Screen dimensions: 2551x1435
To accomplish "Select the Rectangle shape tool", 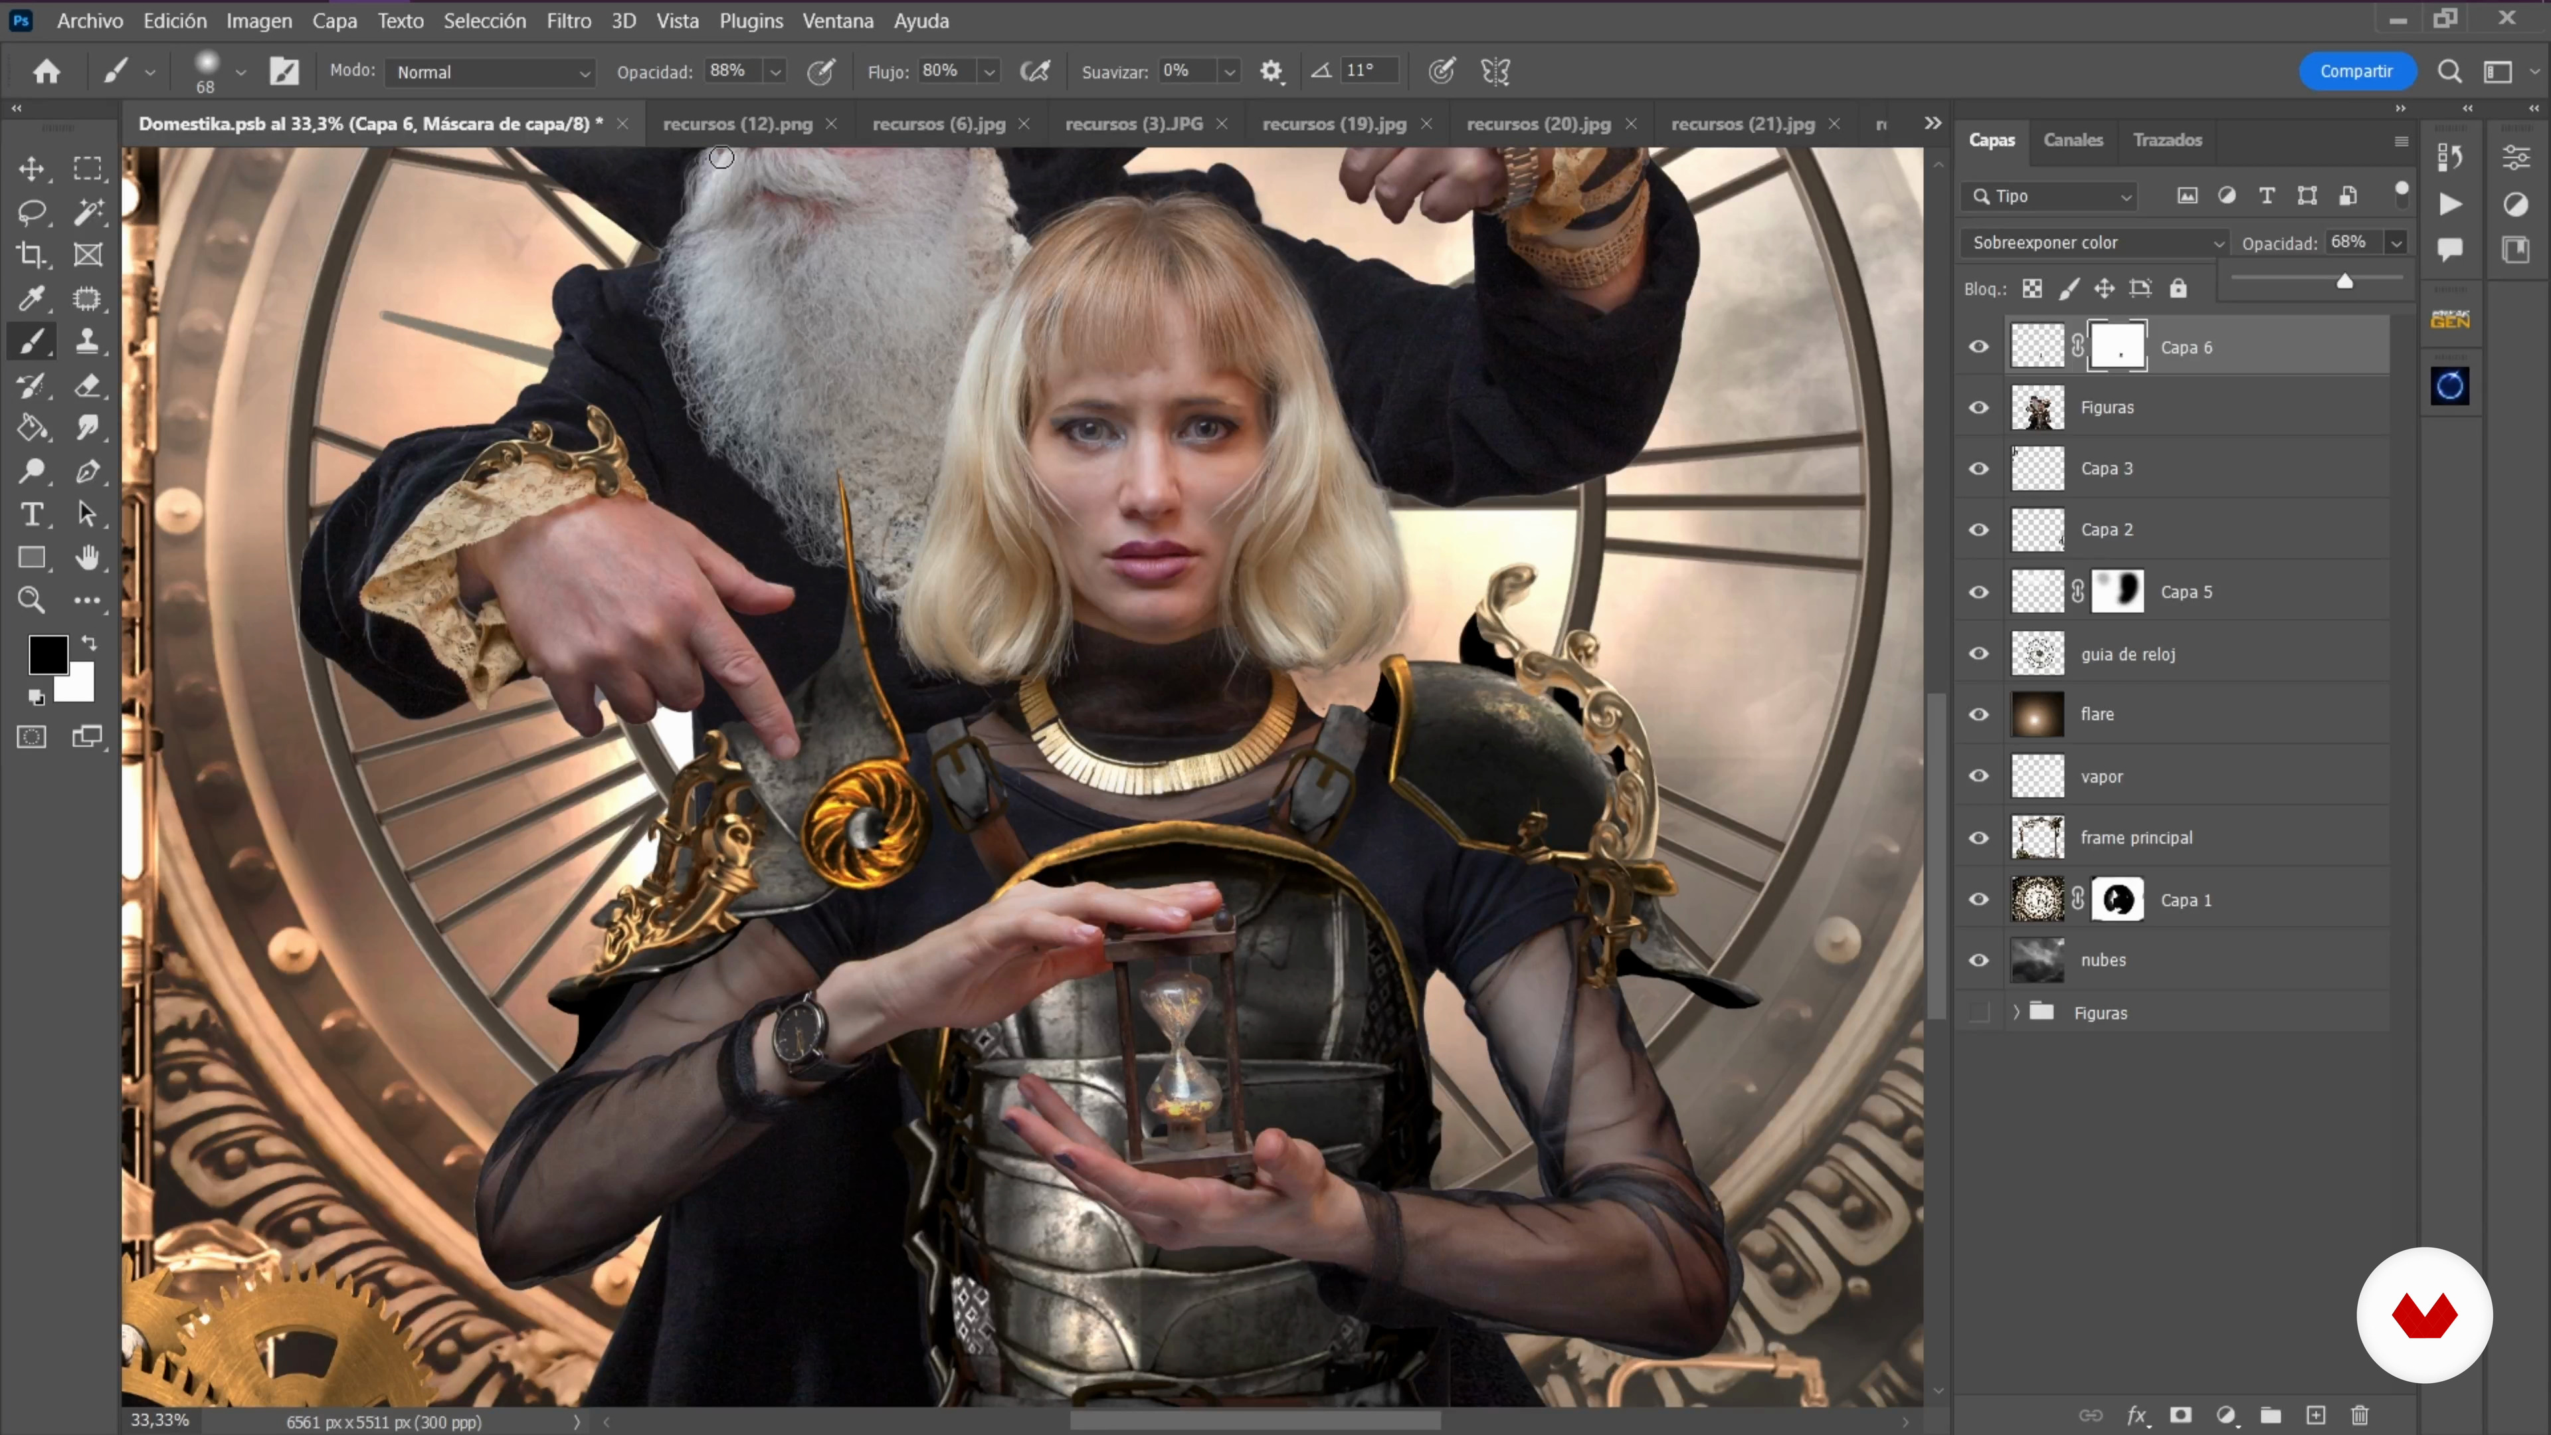I will 32,557.
